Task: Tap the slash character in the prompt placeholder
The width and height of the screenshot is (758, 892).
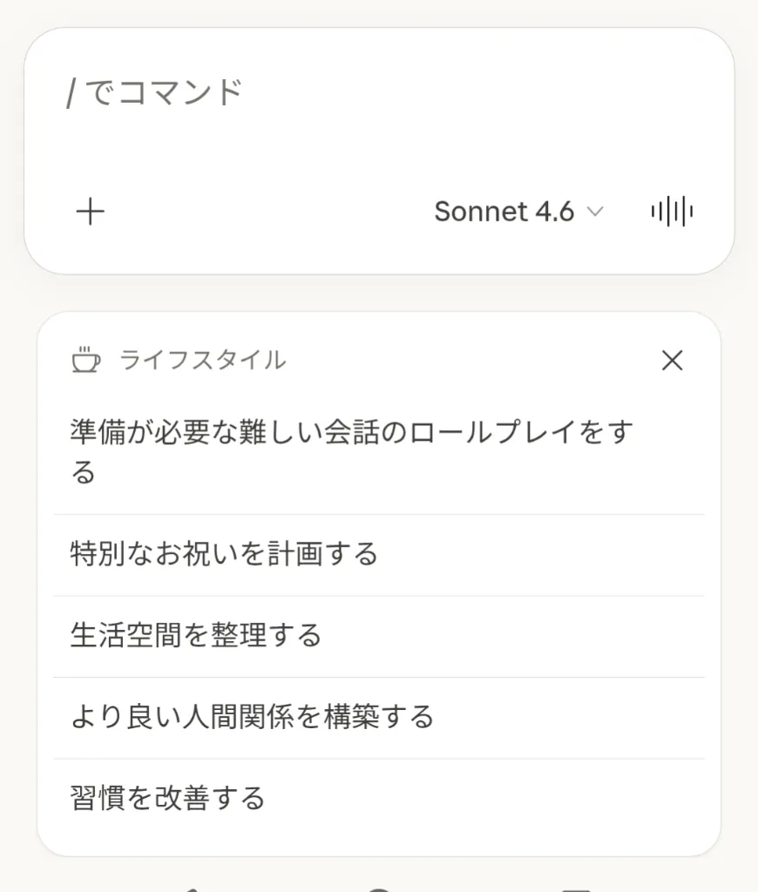Action: pos(71,92)
